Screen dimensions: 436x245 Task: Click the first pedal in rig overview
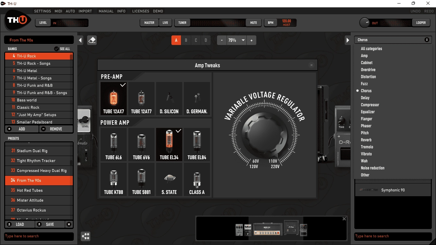tap(239, 230)
